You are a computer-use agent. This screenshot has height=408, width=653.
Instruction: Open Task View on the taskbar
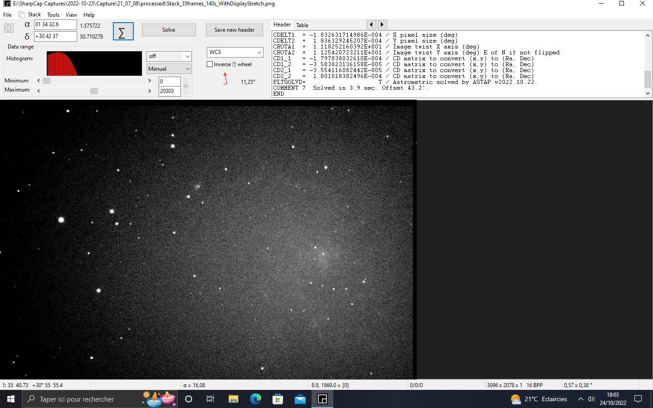(210, 399)
